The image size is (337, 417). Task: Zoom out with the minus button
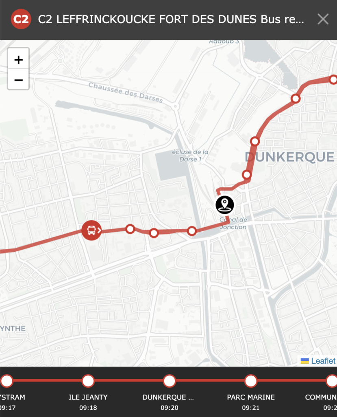click(x=18, y=80)
